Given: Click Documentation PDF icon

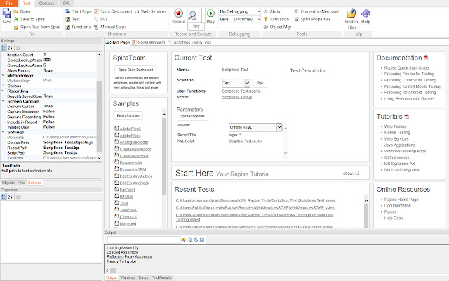Looking at the screenshot, I should click(426, 58).
